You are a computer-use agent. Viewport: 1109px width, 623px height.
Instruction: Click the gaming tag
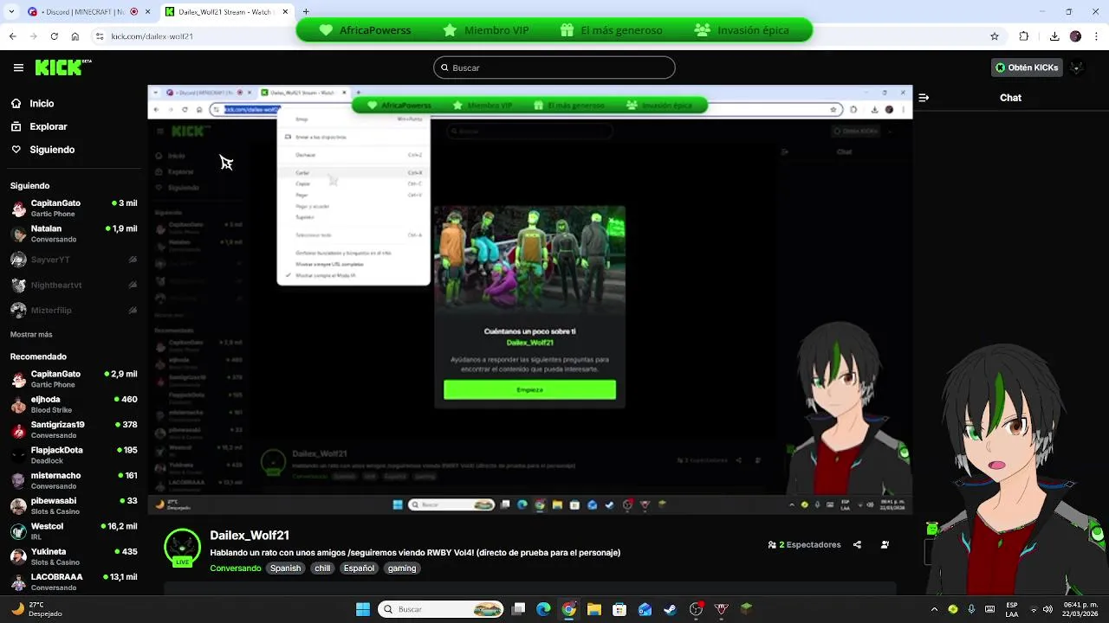pyautogui.click(x=402, y=568)
